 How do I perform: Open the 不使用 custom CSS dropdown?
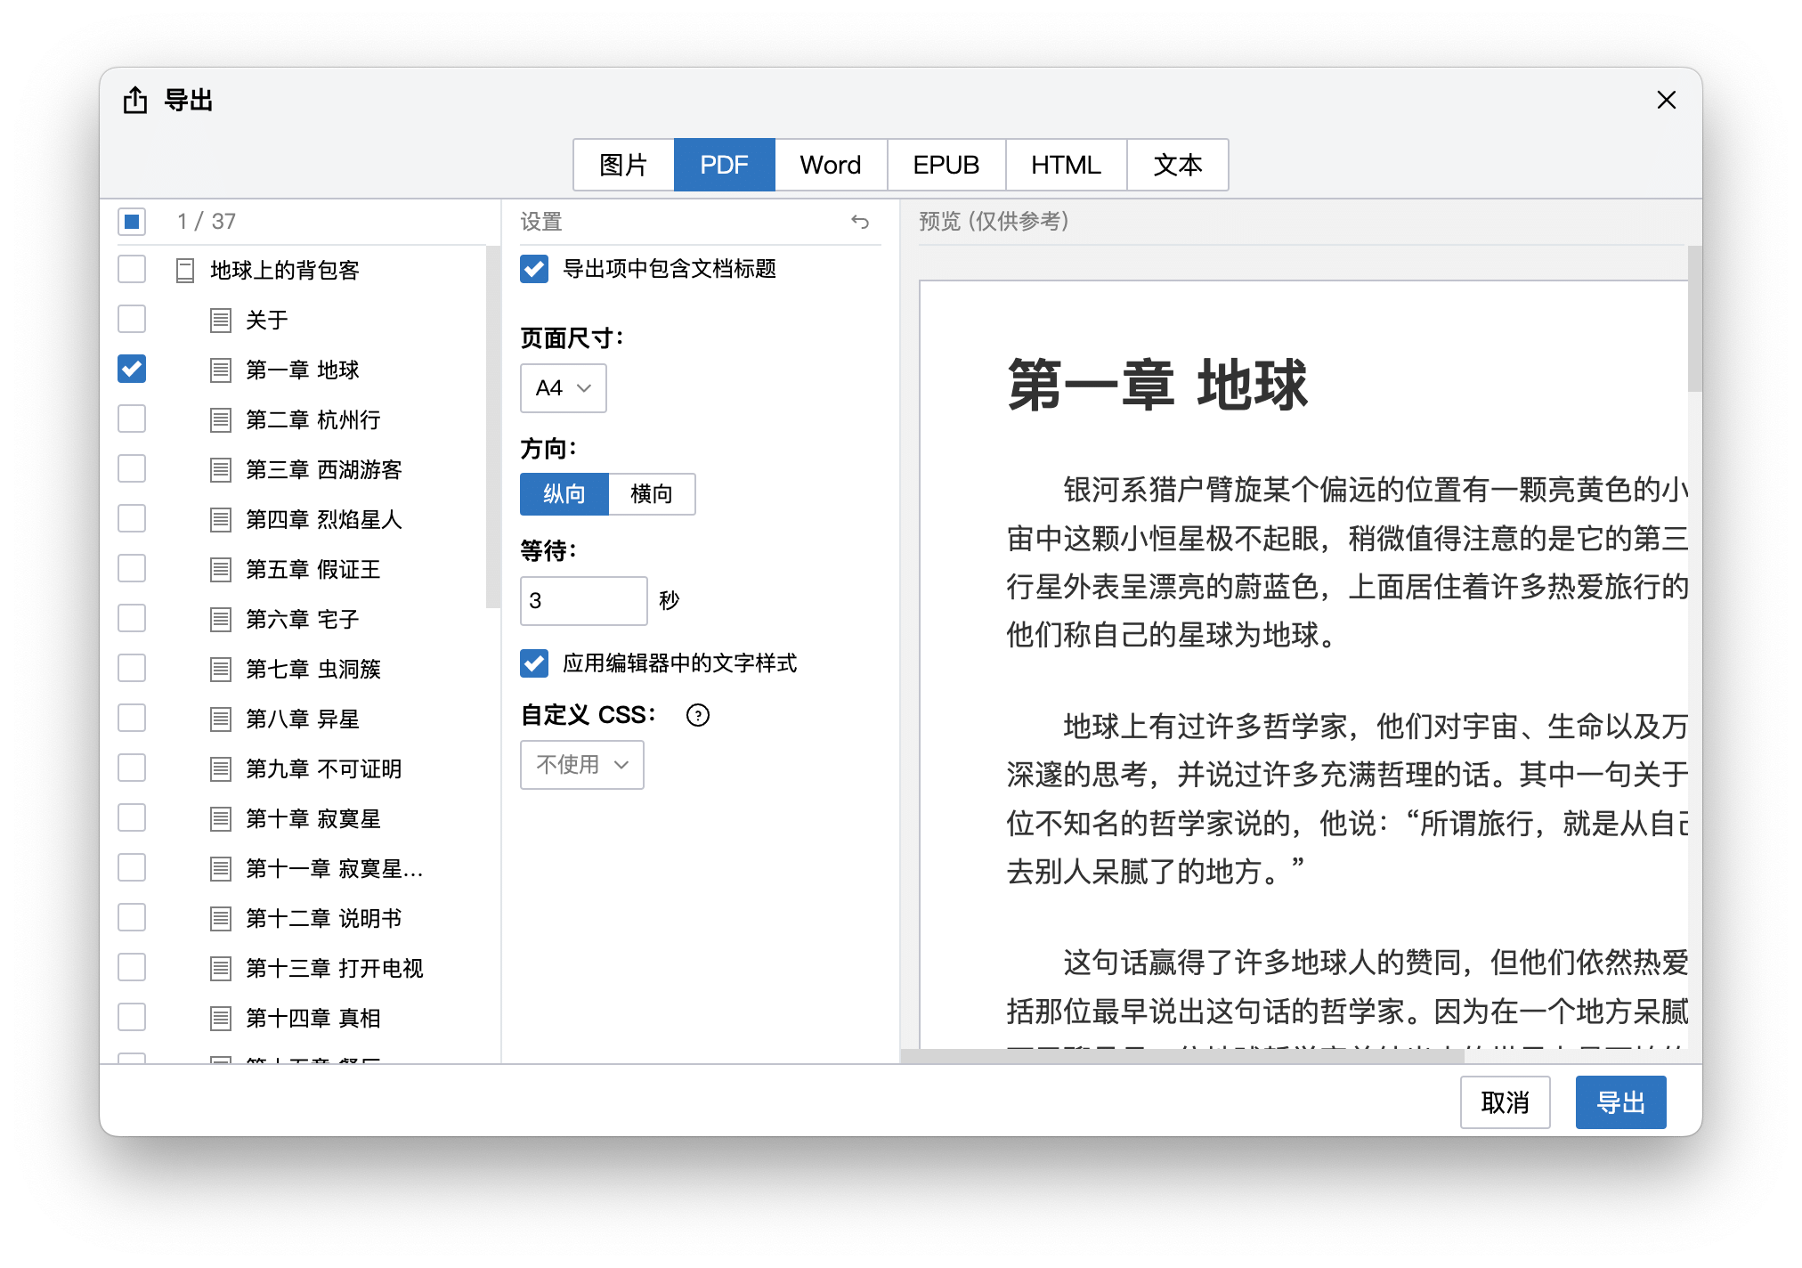point(582,765)
